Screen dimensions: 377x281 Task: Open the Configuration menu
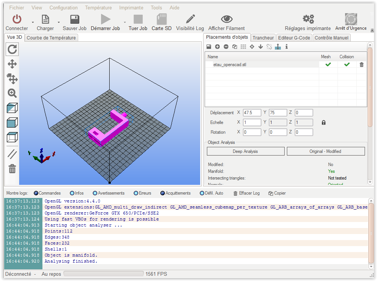click(63, 8)
